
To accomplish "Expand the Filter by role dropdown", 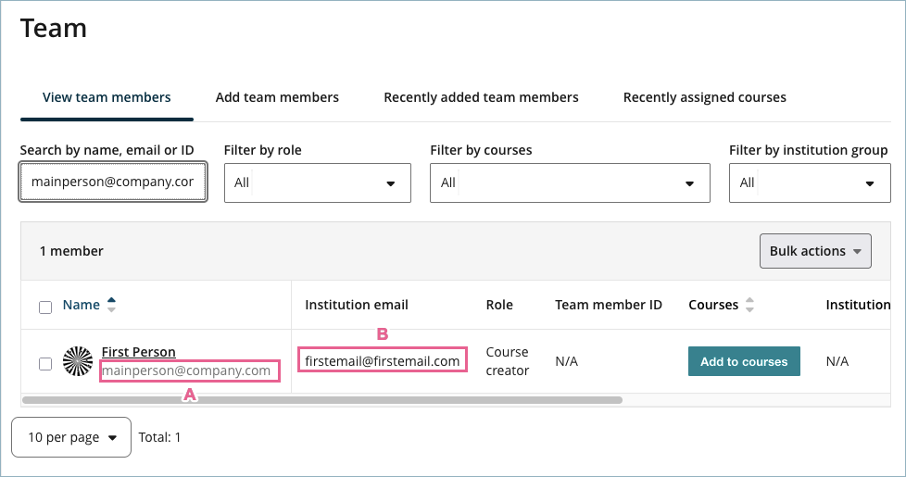I will point(317,183).
